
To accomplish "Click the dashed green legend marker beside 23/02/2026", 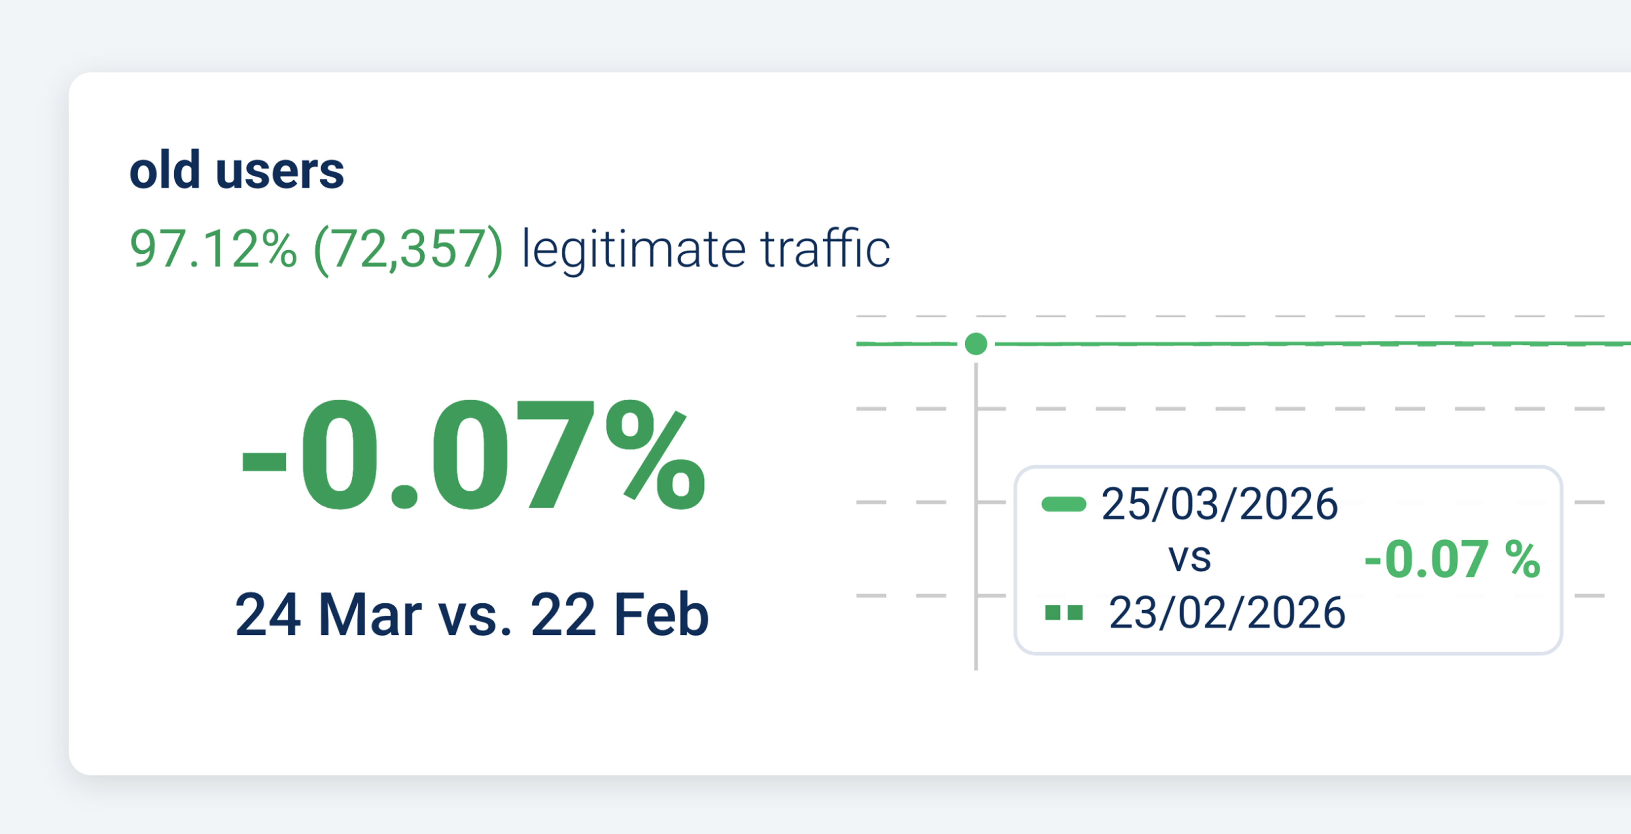I will coord(1064,613).
